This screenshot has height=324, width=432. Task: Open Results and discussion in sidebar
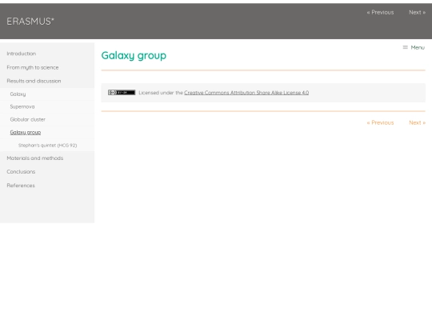[34, 81]
